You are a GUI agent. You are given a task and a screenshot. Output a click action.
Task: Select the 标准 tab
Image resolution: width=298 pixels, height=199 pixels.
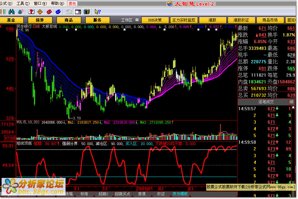tap(84, 194)
